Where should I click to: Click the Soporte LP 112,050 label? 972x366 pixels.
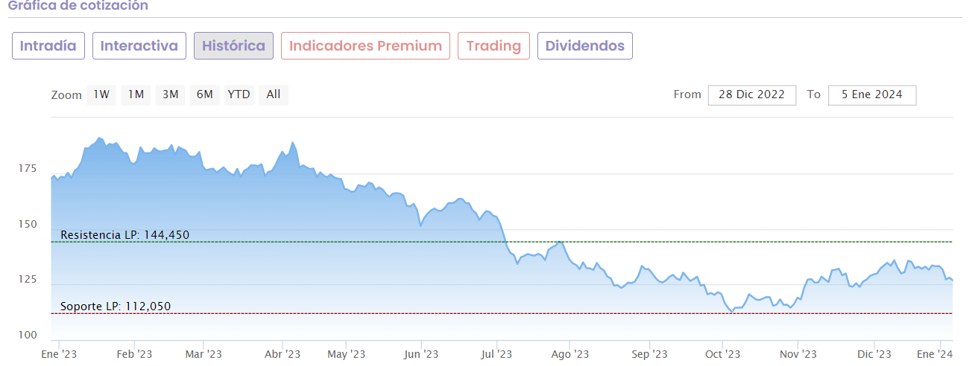click(116, 306)
